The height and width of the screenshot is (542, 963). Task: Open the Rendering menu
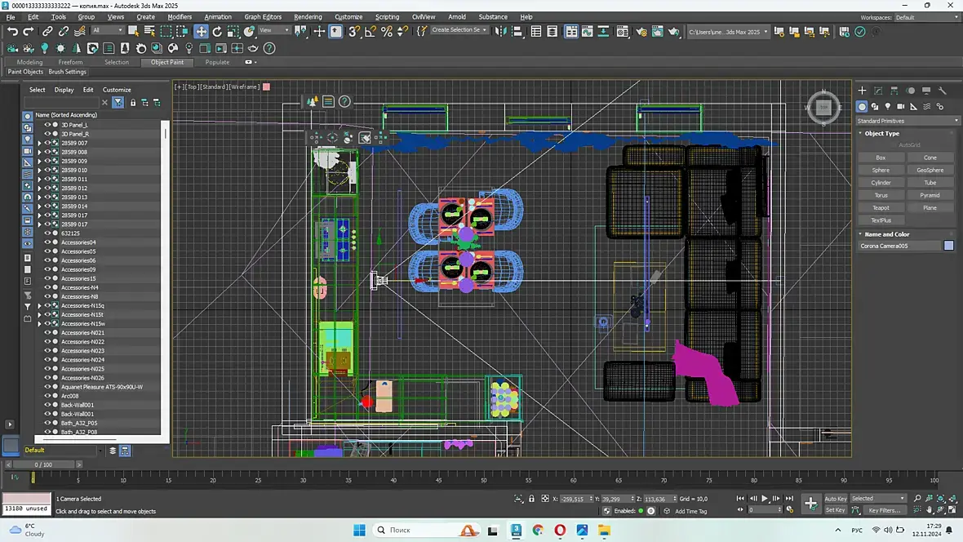(x=308, y=16)
